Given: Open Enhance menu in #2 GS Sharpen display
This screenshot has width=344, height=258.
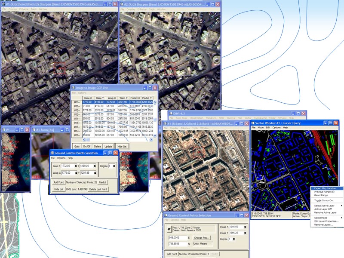Looking at the screenshot, I should click(x=142, y=9).
